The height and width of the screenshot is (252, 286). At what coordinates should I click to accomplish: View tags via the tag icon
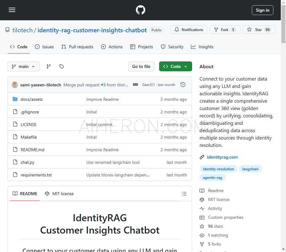point(62,66)
